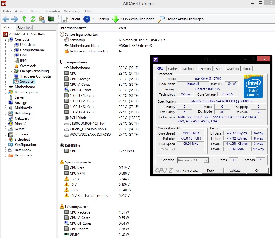Open the About tab in CPU-Z

click(246, 69)
